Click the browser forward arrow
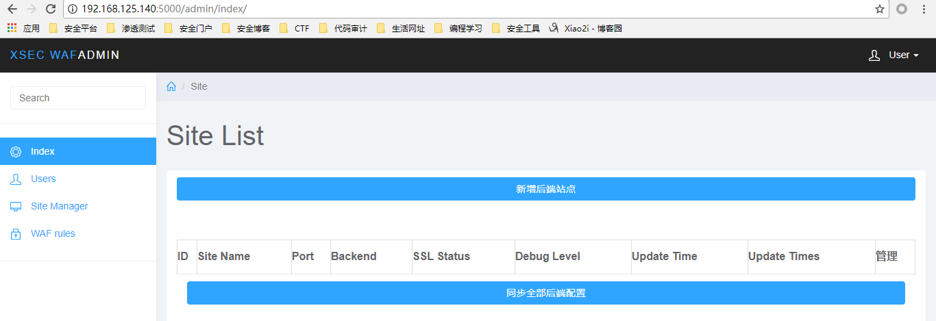Image resolution: width=936 pixels, height=321 pixels. 31,9
